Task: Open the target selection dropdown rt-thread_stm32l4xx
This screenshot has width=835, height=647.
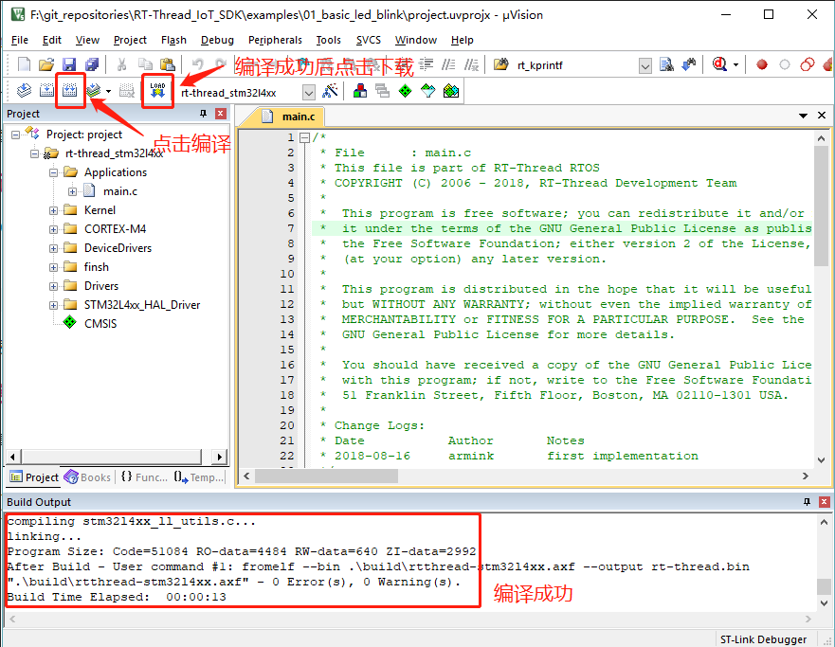Action: pos(309,93)
